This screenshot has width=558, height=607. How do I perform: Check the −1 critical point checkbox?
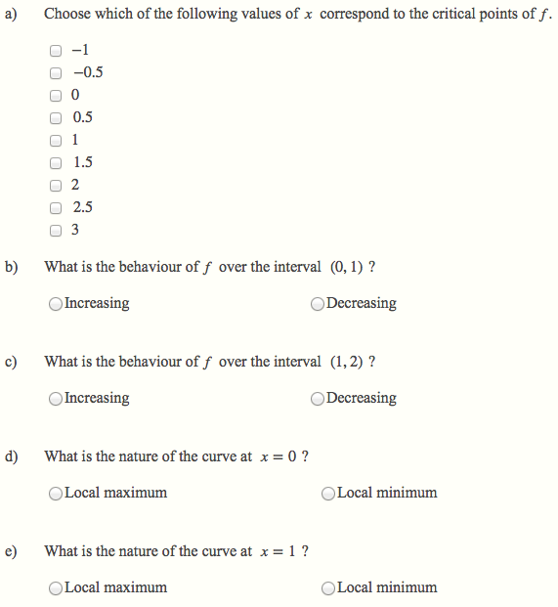(56, 51)
